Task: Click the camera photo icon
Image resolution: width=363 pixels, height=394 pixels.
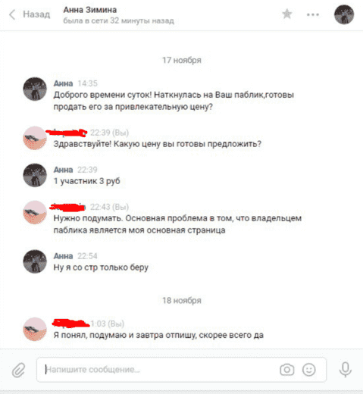Action: (x=287, y=370)
